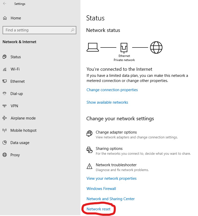Click the Mobile hotspot icon
198x216 pixels.
[5, 130]
